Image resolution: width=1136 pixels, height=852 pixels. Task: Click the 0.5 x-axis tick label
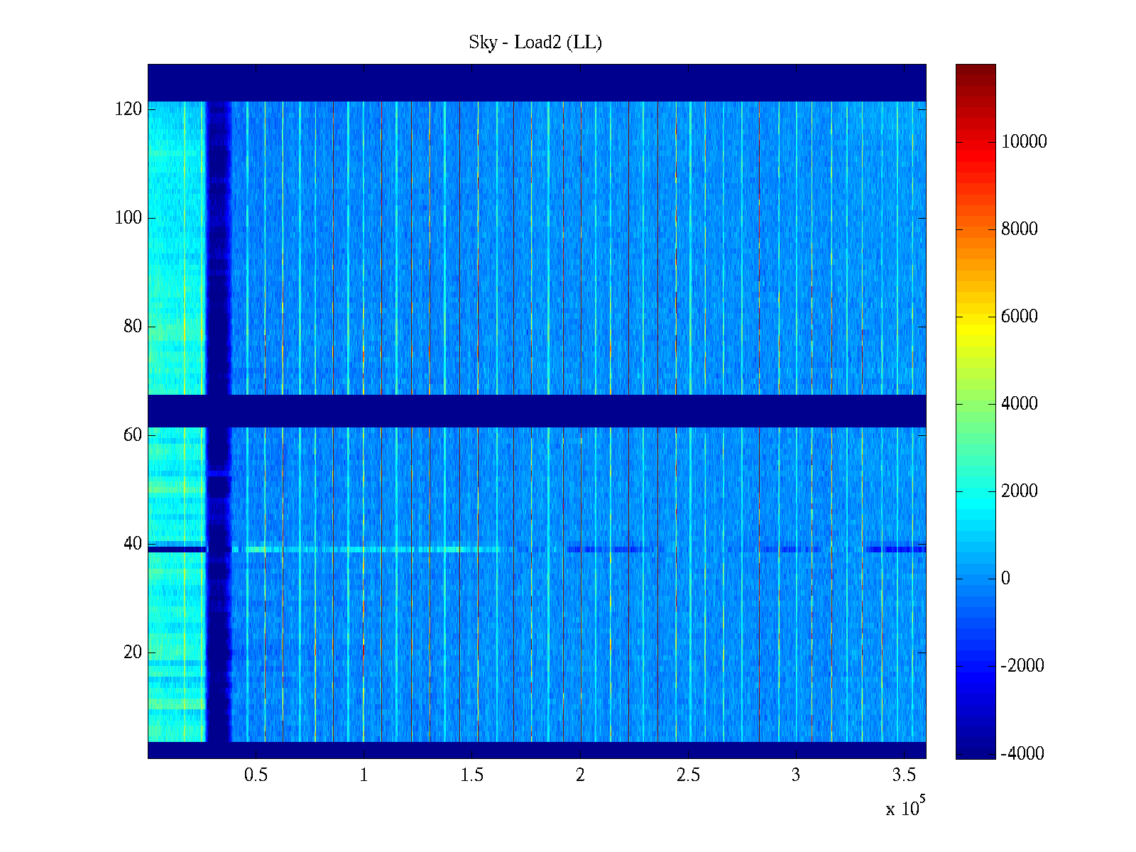tap(256, 775)
